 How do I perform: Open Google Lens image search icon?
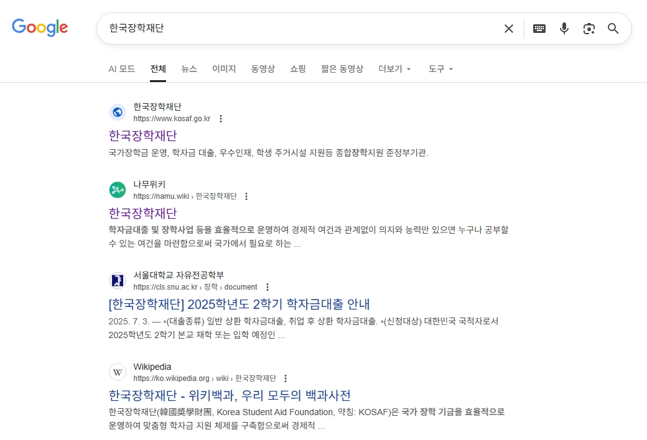[589, 29]
